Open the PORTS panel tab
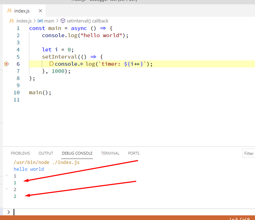 pos(133,153)
